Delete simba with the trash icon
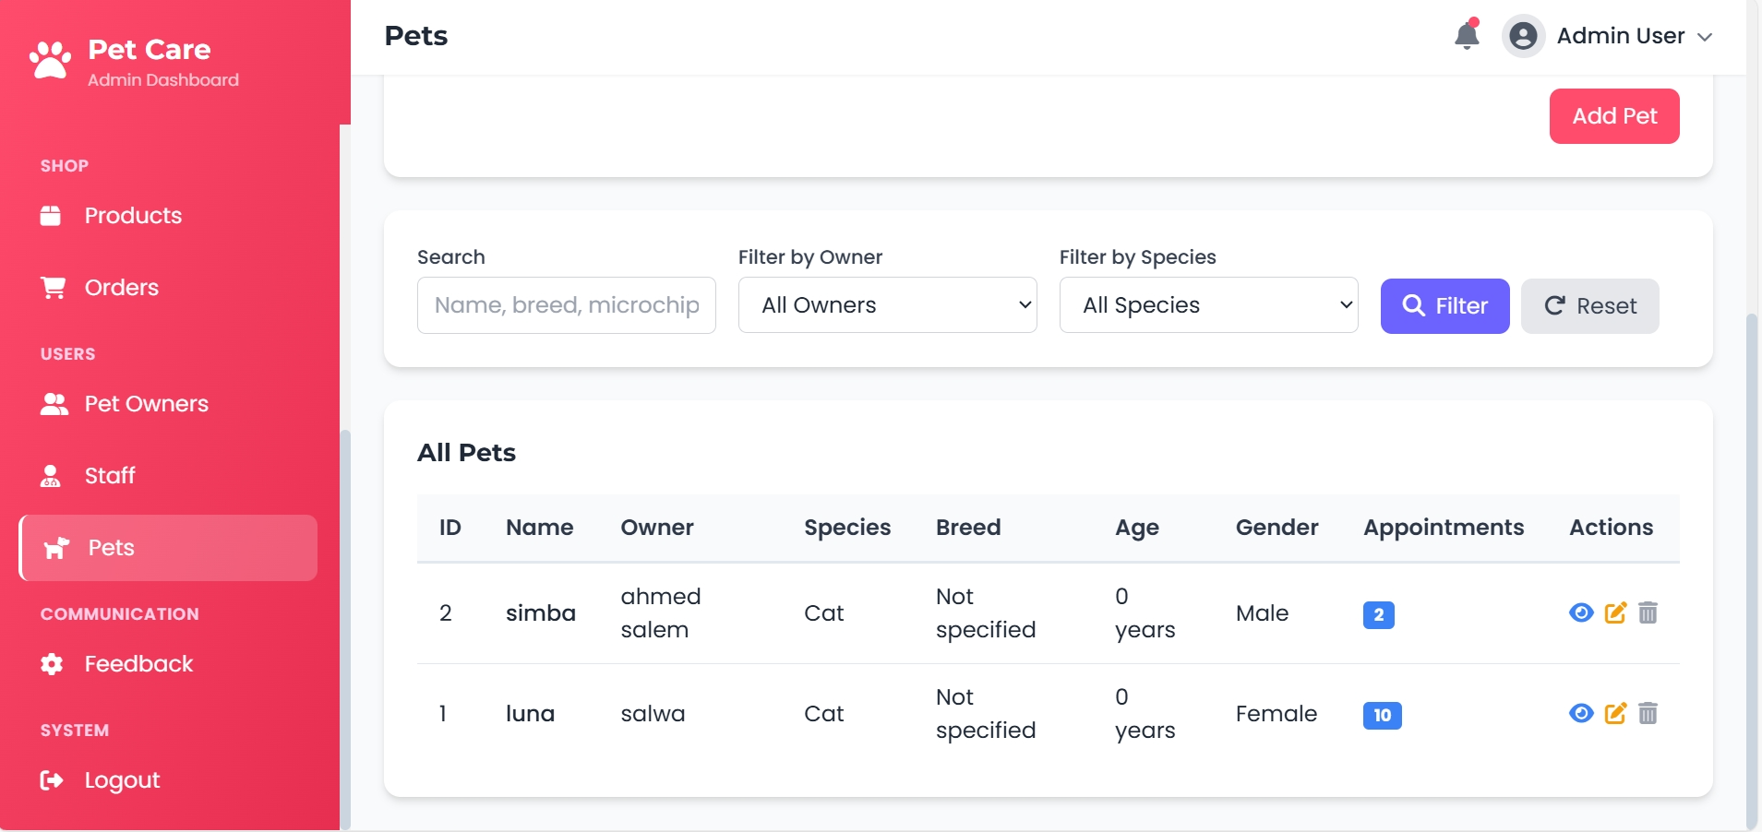Image resolution: width=1762 pixels, height=832 pixels. point(1648,613)
